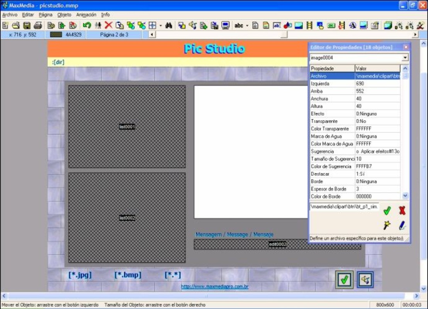Click the blue pen icon in property editor
The height and width of the screenshot is (309, 428).
coord(402,225)
